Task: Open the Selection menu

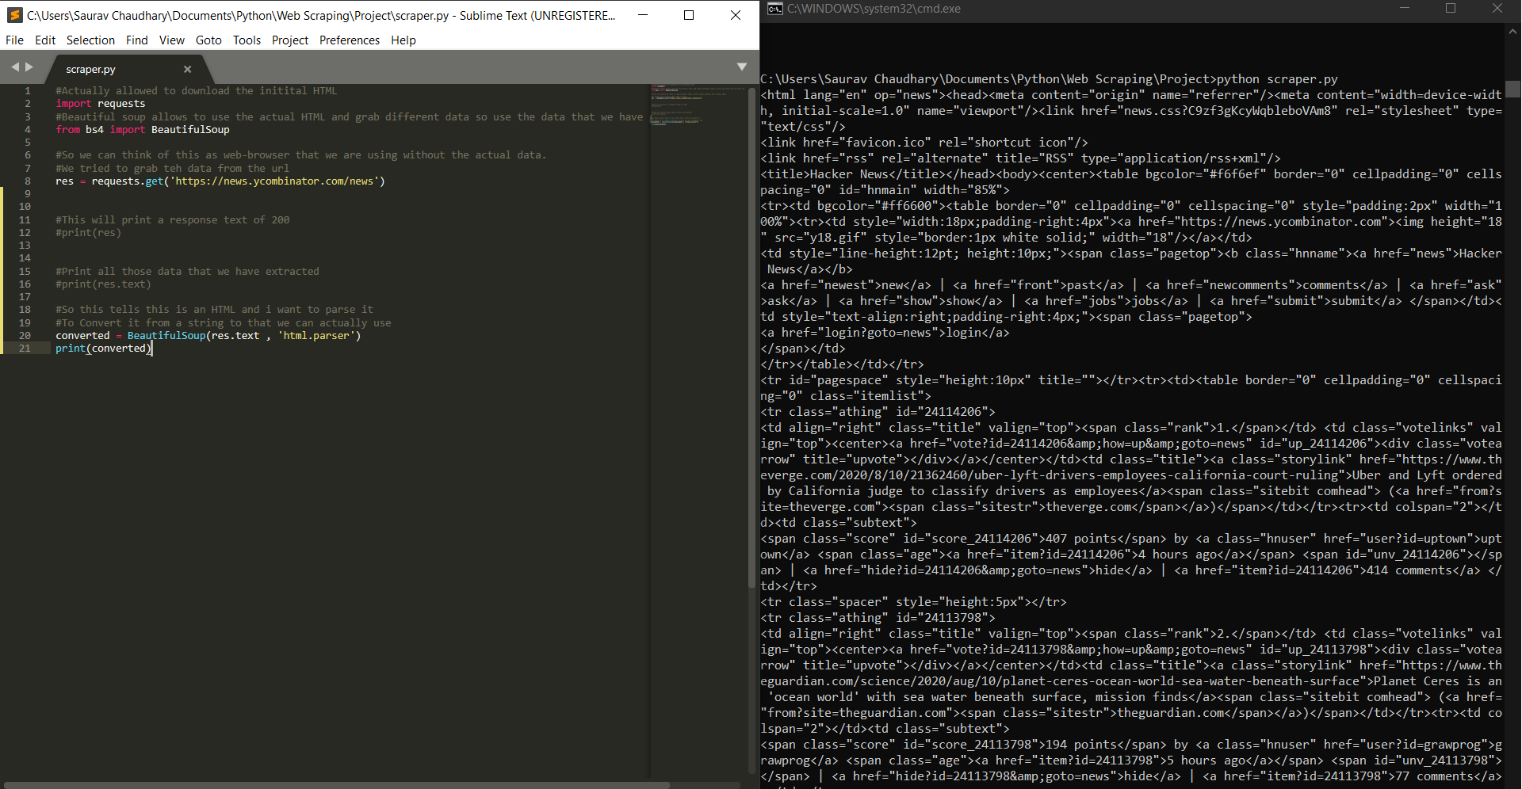Action: point(90,40)
